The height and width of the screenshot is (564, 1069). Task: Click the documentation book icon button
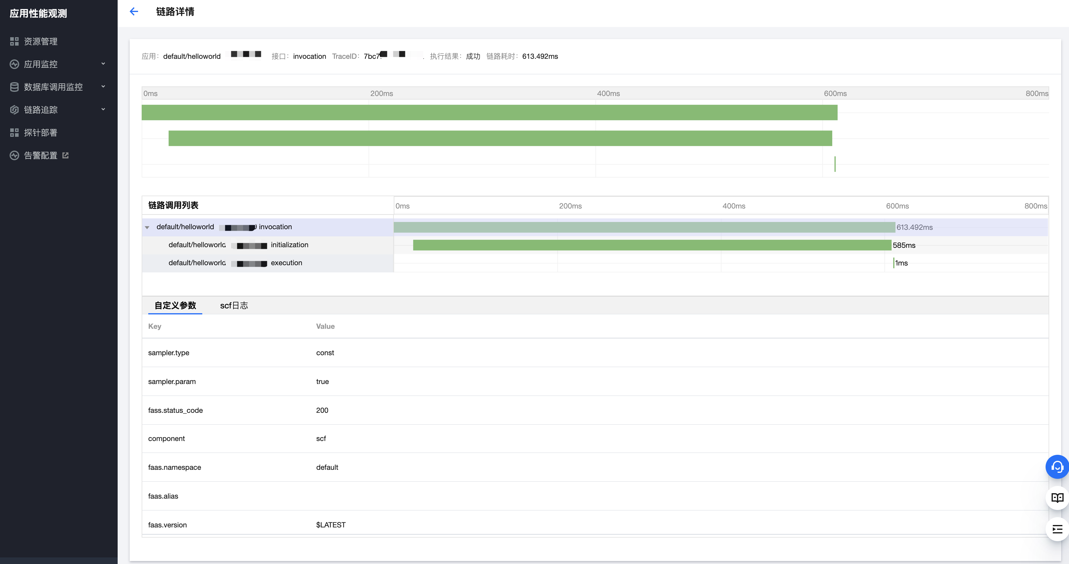click(1057, 498)
